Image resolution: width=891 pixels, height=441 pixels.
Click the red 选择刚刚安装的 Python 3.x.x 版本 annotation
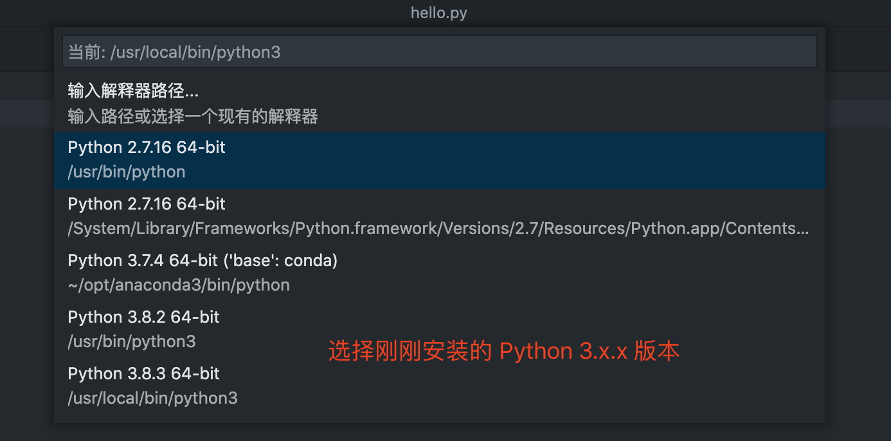click(x=504, y=352)
